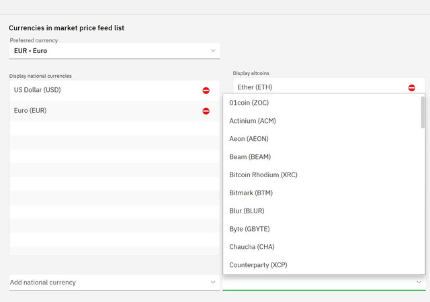Choose Chaucha (CHA) entry
This screenshot has height=302, width=430.
322,247
